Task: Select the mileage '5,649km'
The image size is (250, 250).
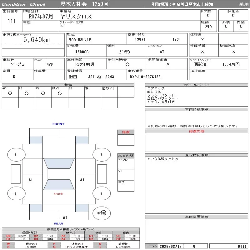Action: click(37, 40)
